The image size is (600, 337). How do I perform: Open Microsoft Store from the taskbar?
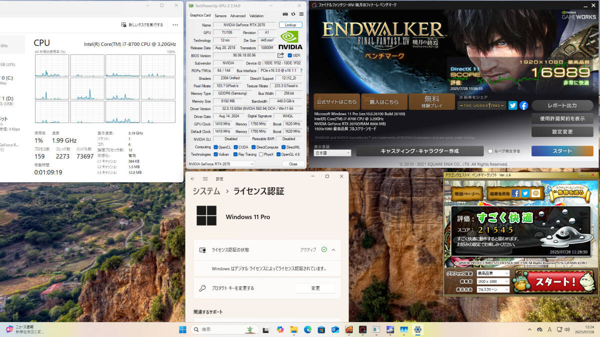(x=321, y=330)
